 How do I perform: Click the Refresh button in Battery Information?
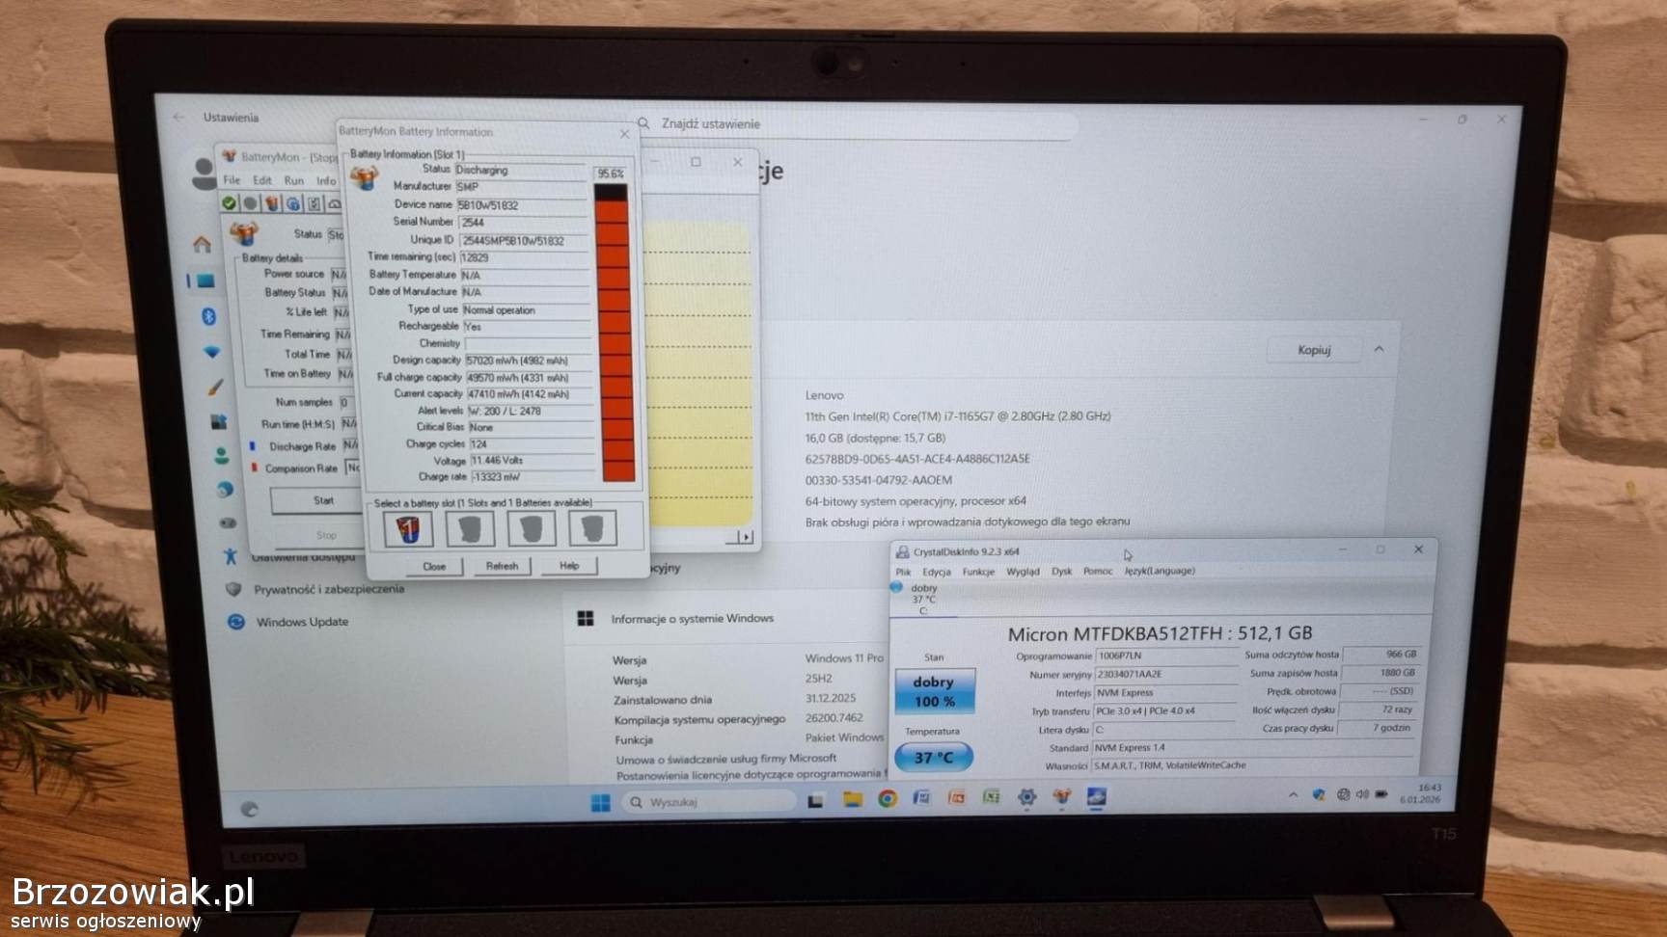(502, 566)
